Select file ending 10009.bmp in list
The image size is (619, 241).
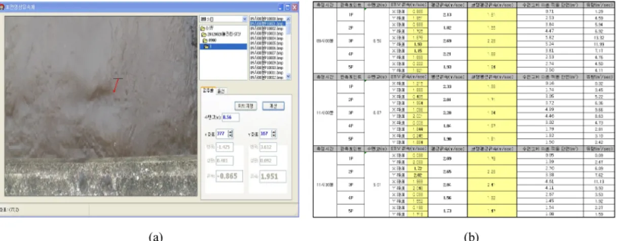[x=268, y=62]
